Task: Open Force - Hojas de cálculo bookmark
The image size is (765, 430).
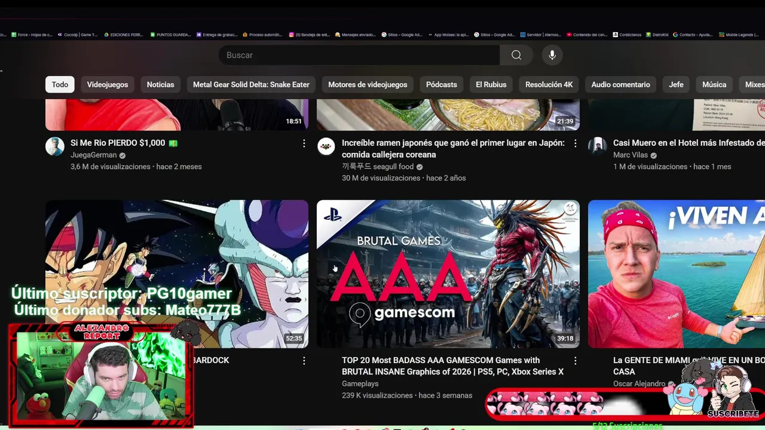Action: tap(32, 35)
